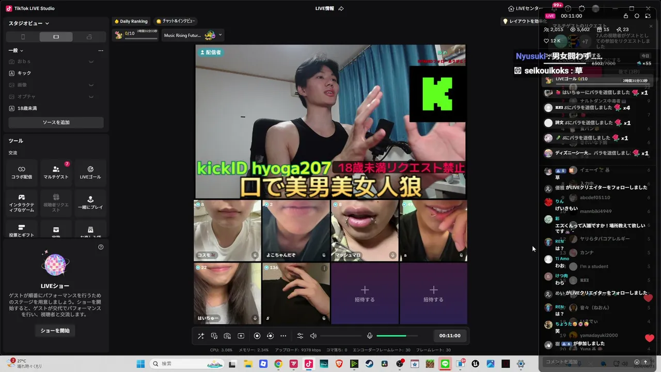Switch to portrait phone layout

[23, 37]
